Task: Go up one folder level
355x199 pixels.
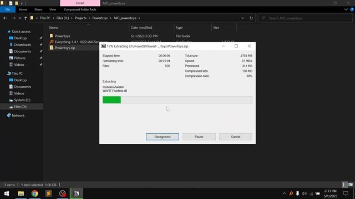Action: tap(26, 18)
